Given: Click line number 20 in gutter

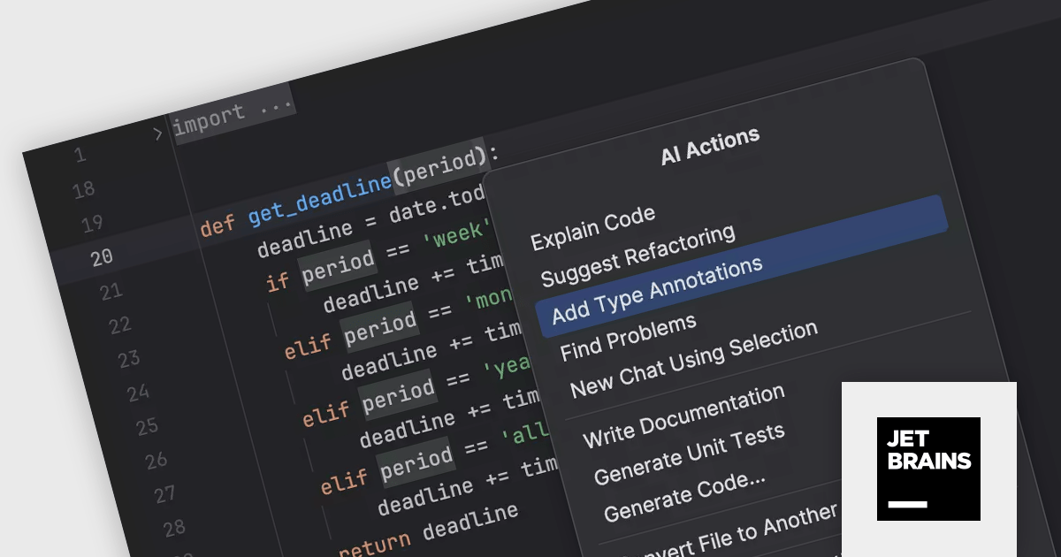Looking at the screenshot, I should point(102,257).
